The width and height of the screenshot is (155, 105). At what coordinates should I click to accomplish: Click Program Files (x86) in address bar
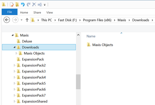97,20
